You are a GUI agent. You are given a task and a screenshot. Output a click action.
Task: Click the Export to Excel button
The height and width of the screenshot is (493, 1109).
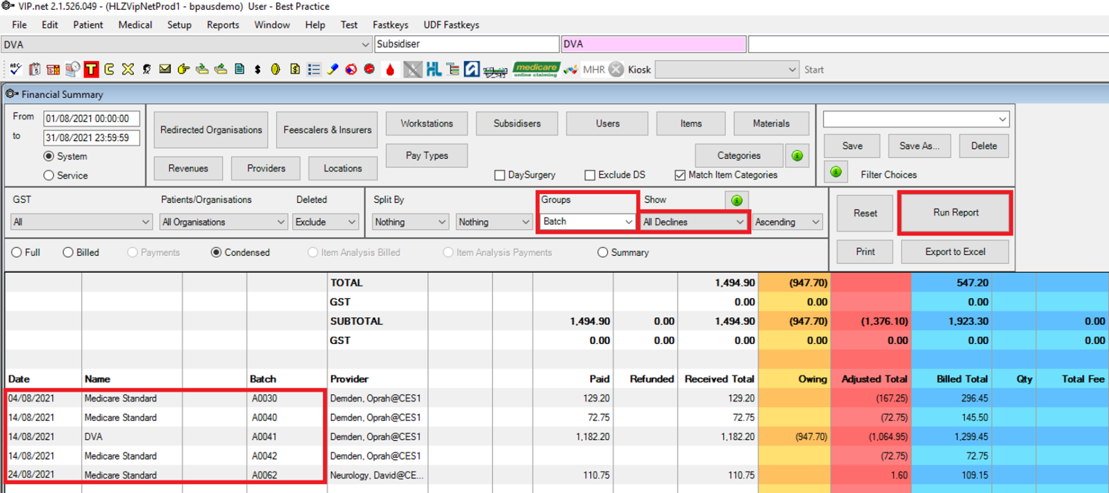coord(955,251)
